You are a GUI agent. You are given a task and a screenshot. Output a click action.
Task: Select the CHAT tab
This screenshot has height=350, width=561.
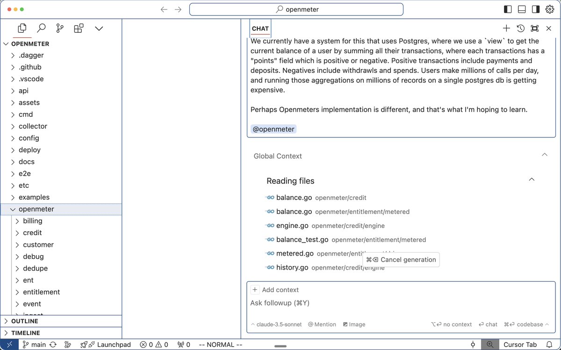coord(260,29)
